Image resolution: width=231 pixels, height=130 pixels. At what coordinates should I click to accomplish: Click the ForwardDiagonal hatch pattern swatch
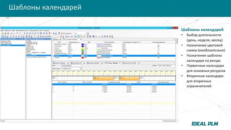pos(99,44)
